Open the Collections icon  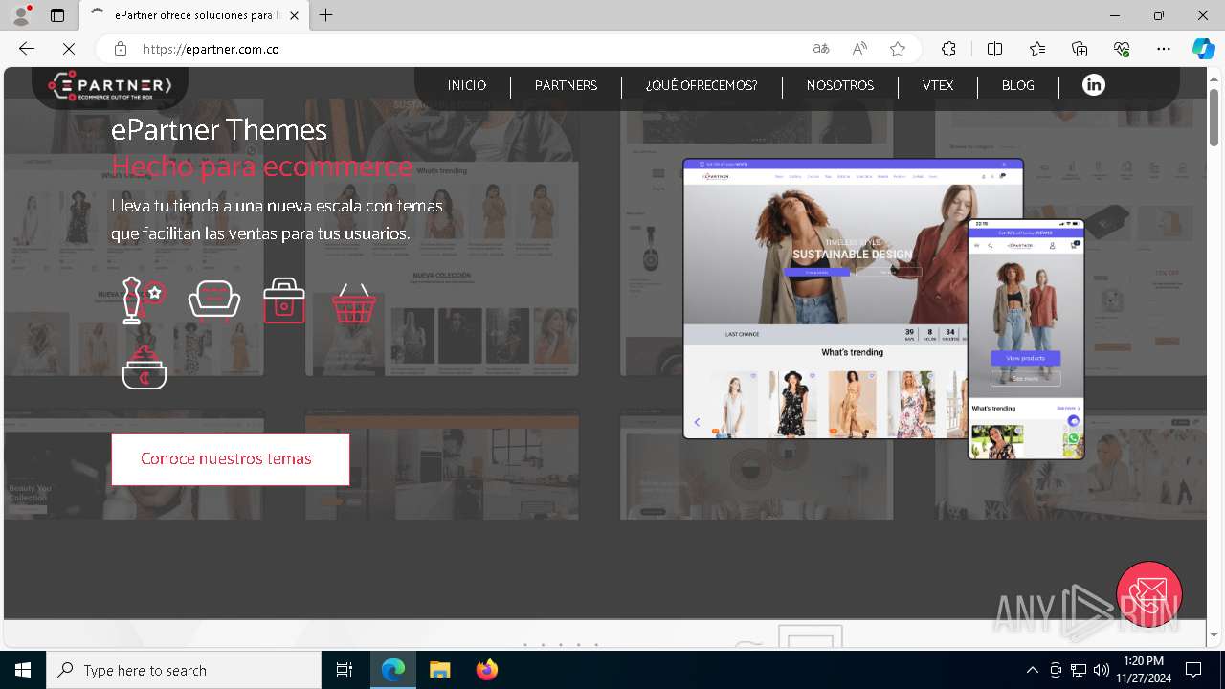(1080, 49)
